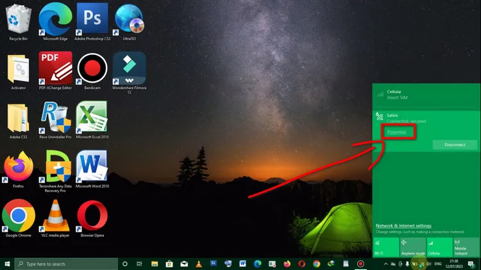
Task: Select the Wondershare Filmora 12 desktop shortcut
Action: [129, 73]
